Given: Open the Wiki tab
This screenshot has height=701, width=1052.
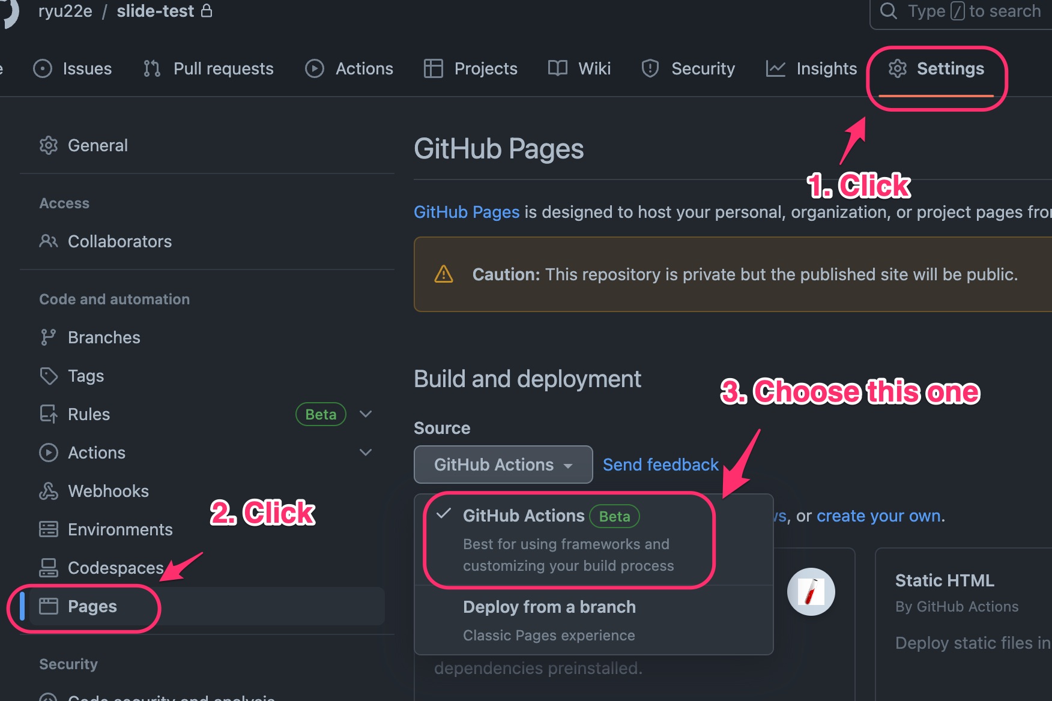Looking at the screenshot, I should click(579, 68).
